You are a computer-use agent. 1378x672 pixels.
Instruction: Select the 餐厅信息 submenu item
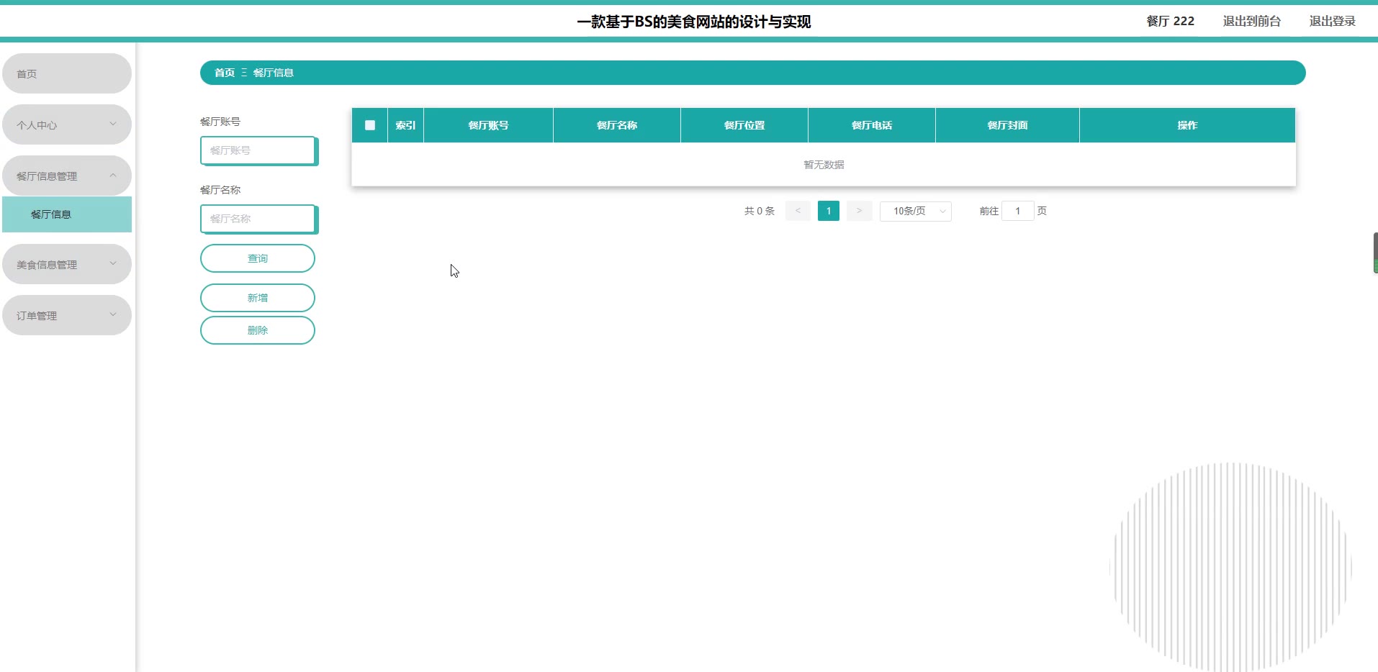[67, 214]
